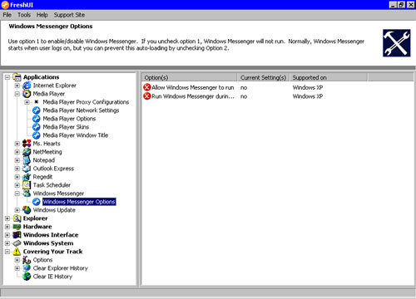Viewport: 416px width, 299px height.
Task: Open the Help menu
Action: point(42,15)
